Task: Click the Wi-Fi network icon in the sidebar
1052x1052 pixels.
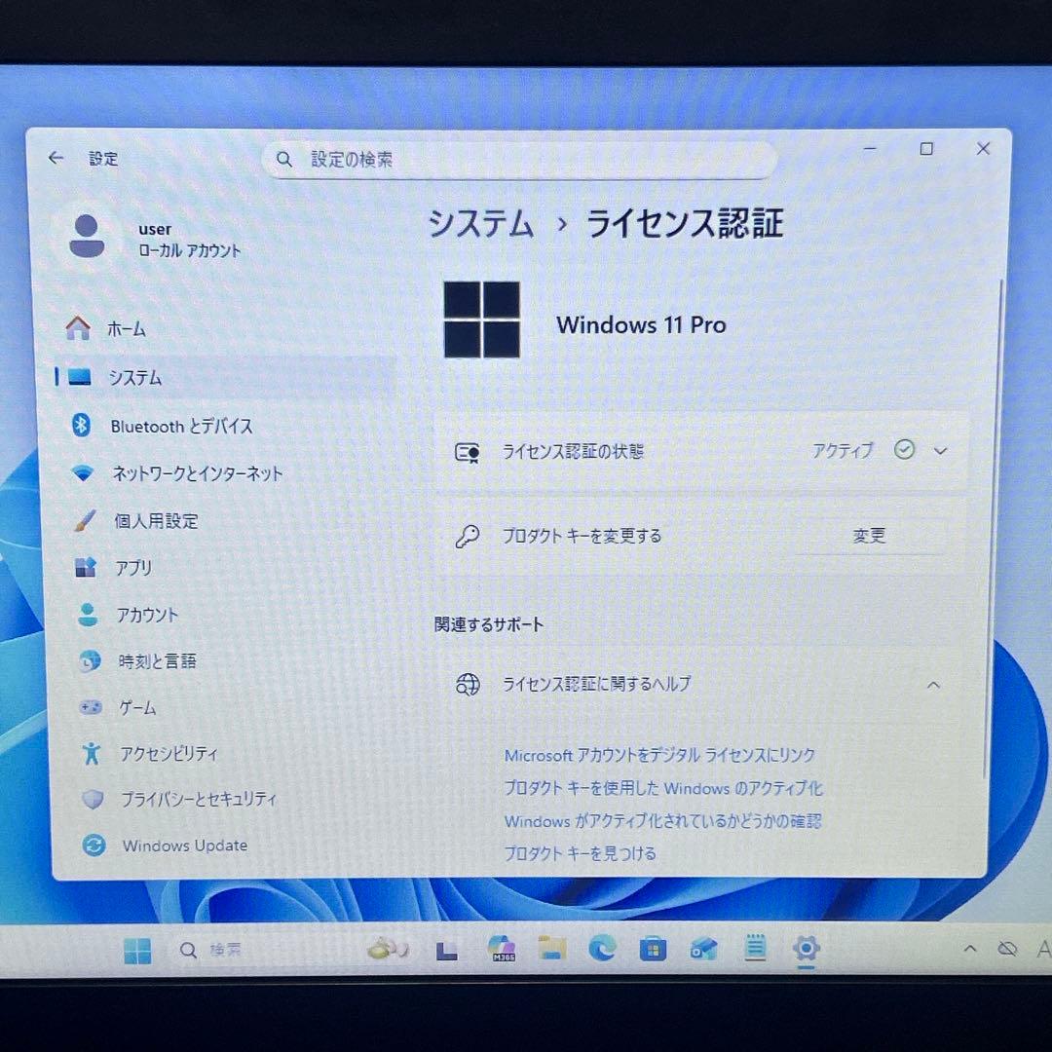Action: click(83, 473)
